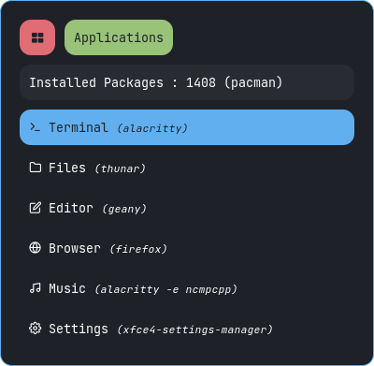Click the green Applications prompt label

pos(119,37)
